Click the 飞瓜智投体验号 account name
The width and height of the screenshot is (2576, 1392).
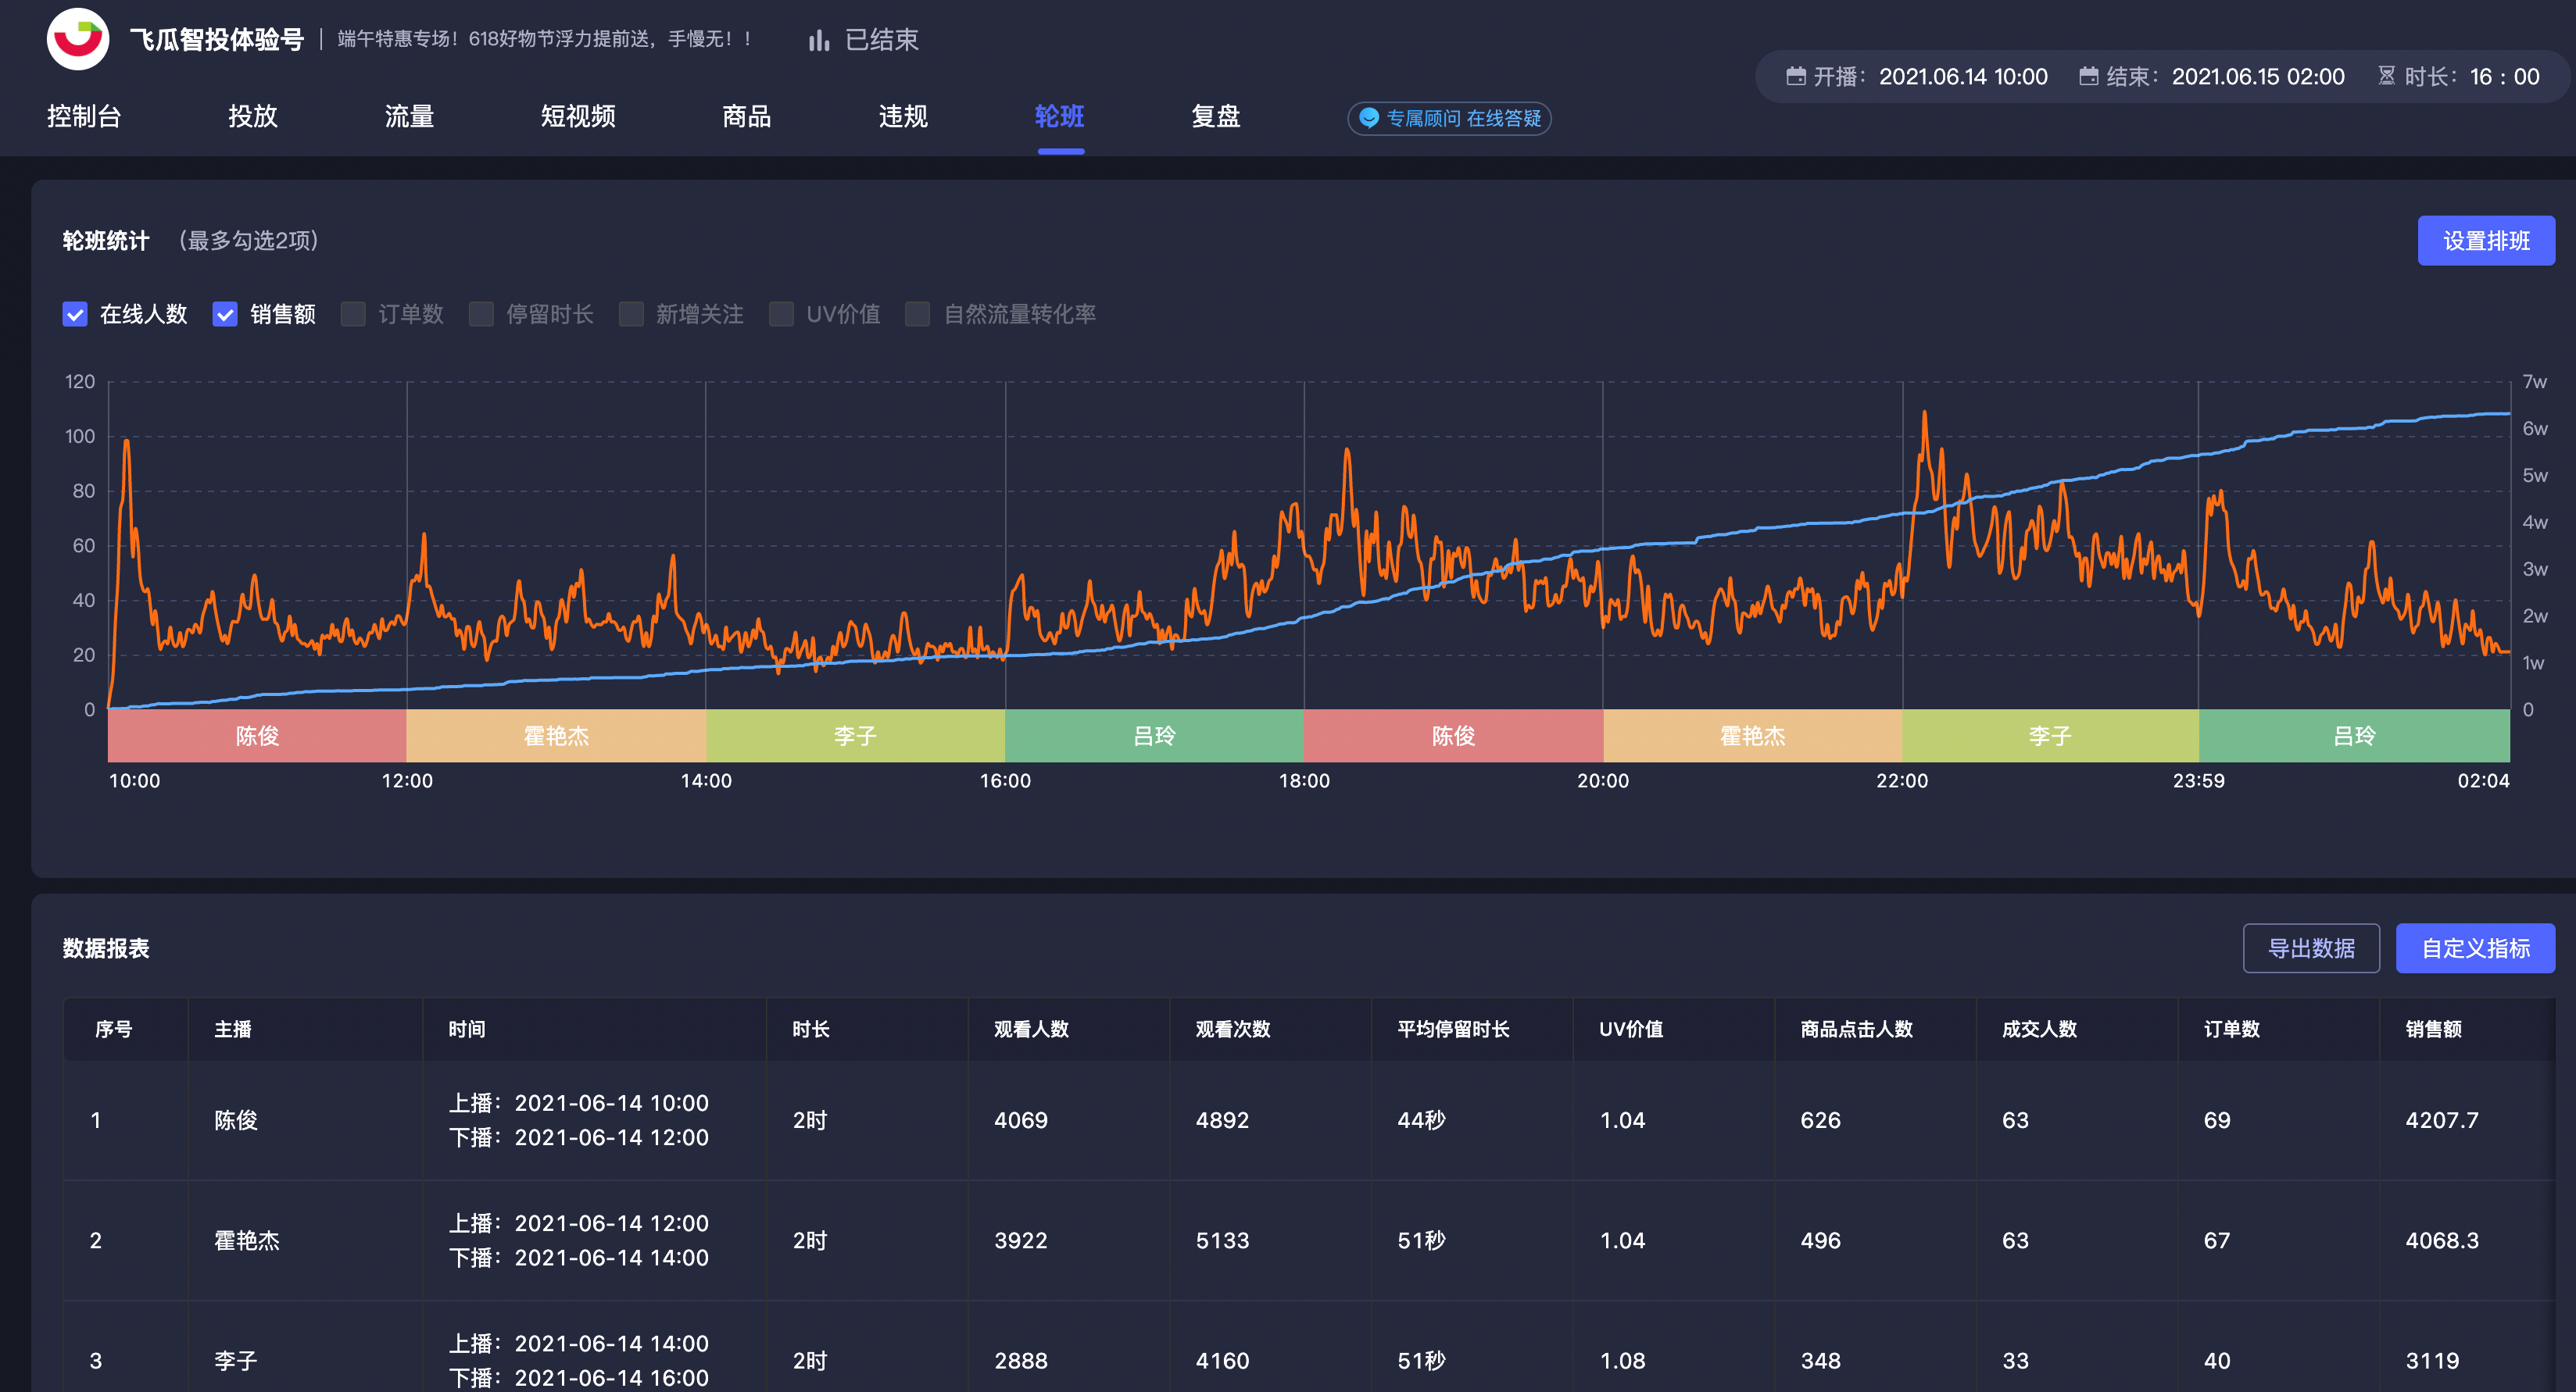tap(216, 40)
